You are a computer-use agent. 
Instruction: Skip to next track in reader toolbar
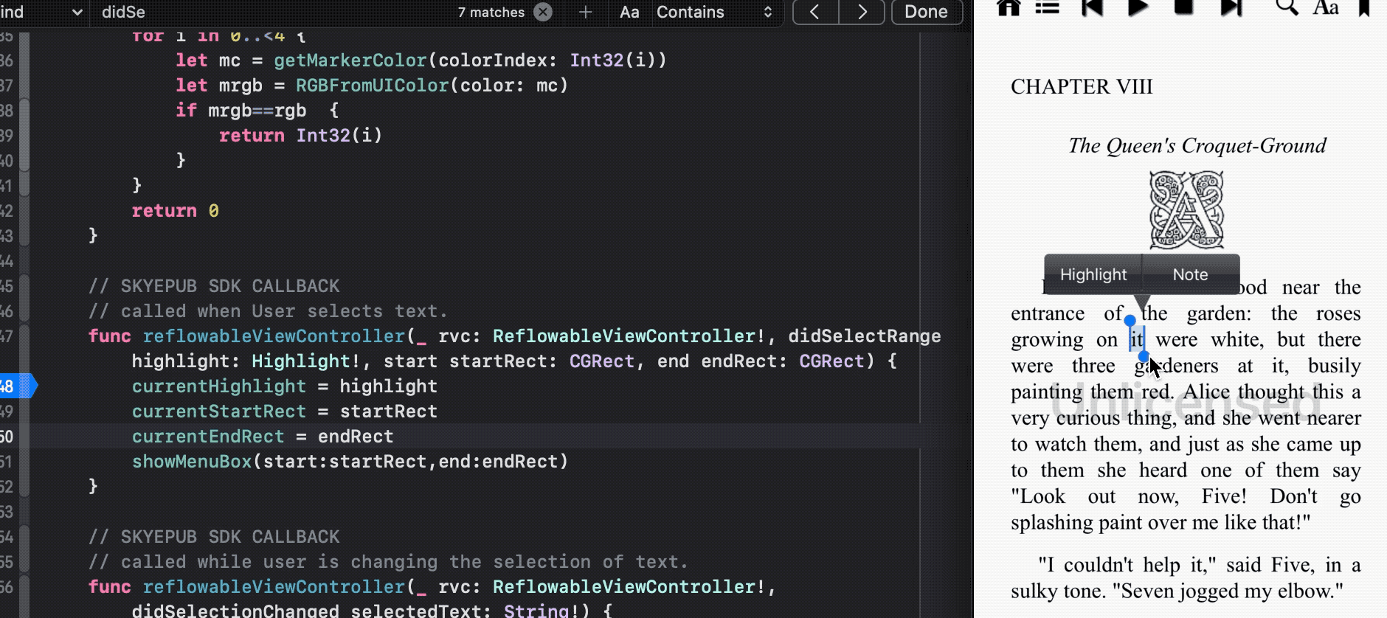(x=1231, y=7)
